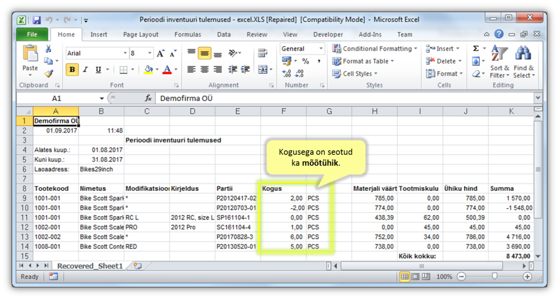Click the Paste clipboard icon
The image size is (559, 299).
[30, 54]
